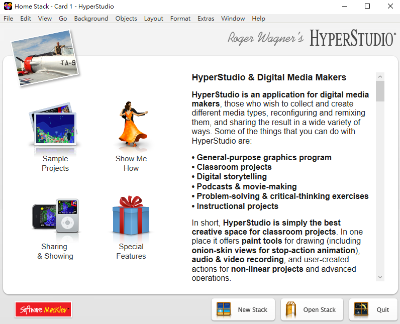Click the Sharing & Showing text label
The width and height of the screenshot is (400, 324).
pyautogui.click(x=55, y=251)
